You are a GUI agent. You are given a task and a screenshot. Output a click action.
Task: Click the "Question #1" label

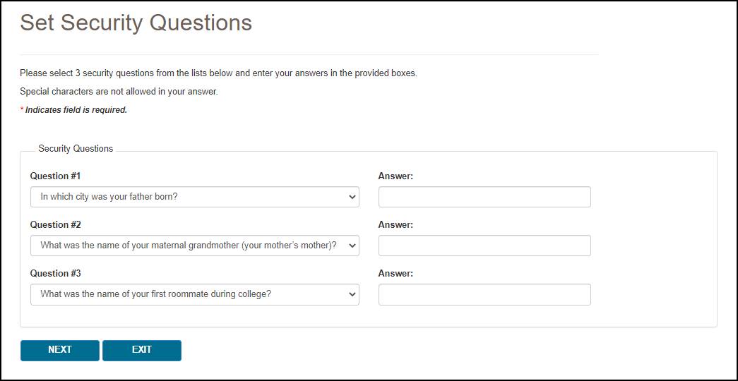55,176
